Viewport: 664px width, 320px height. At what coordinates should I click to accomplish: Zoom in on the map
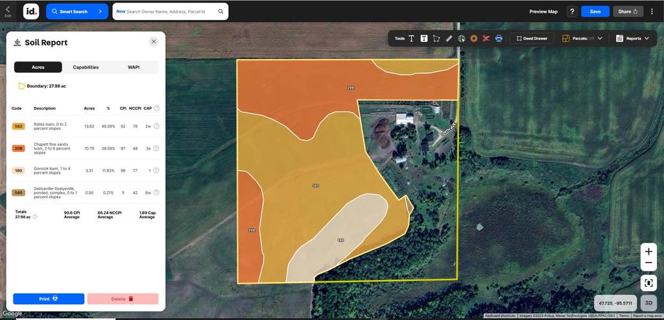point(648,251)
